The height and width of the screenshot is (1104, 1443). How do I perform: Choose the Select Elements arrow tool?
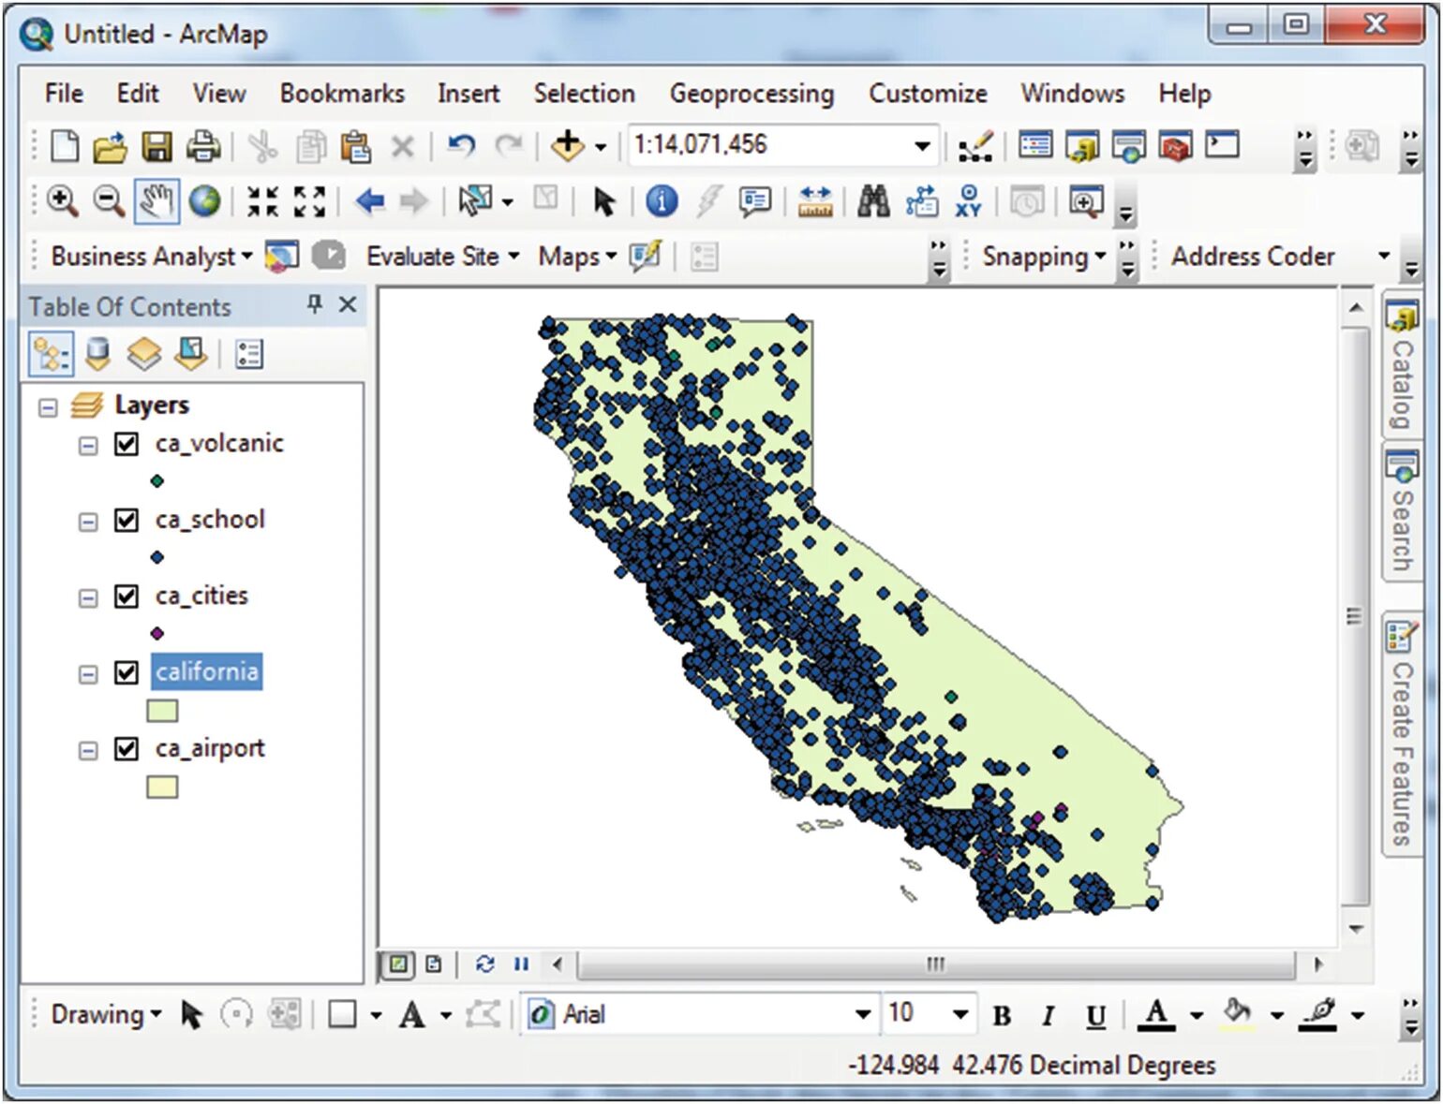pos(603,201)
